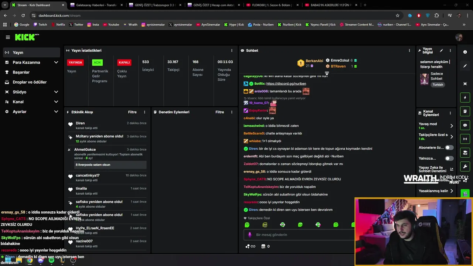Click document note icon in right toolbar
The height and width of the screenshot is (266, 473).
465,111
